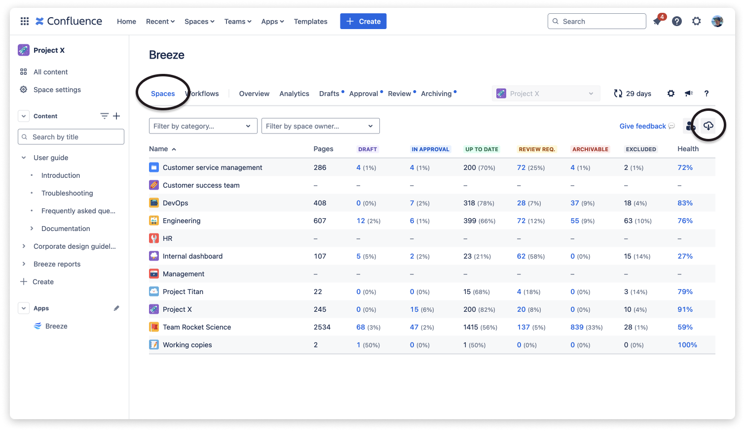Open the Apps menu in top navigation
Screen dimensions: 745x431
click(x=273, y=21)
